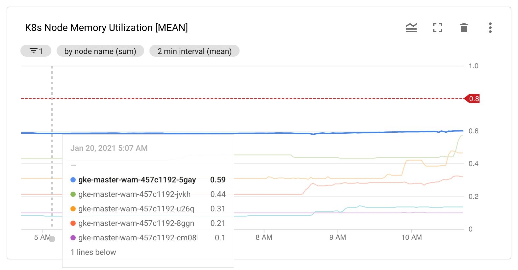
Task: Open the more options vertical dots menu
Action: pos(490,28)
